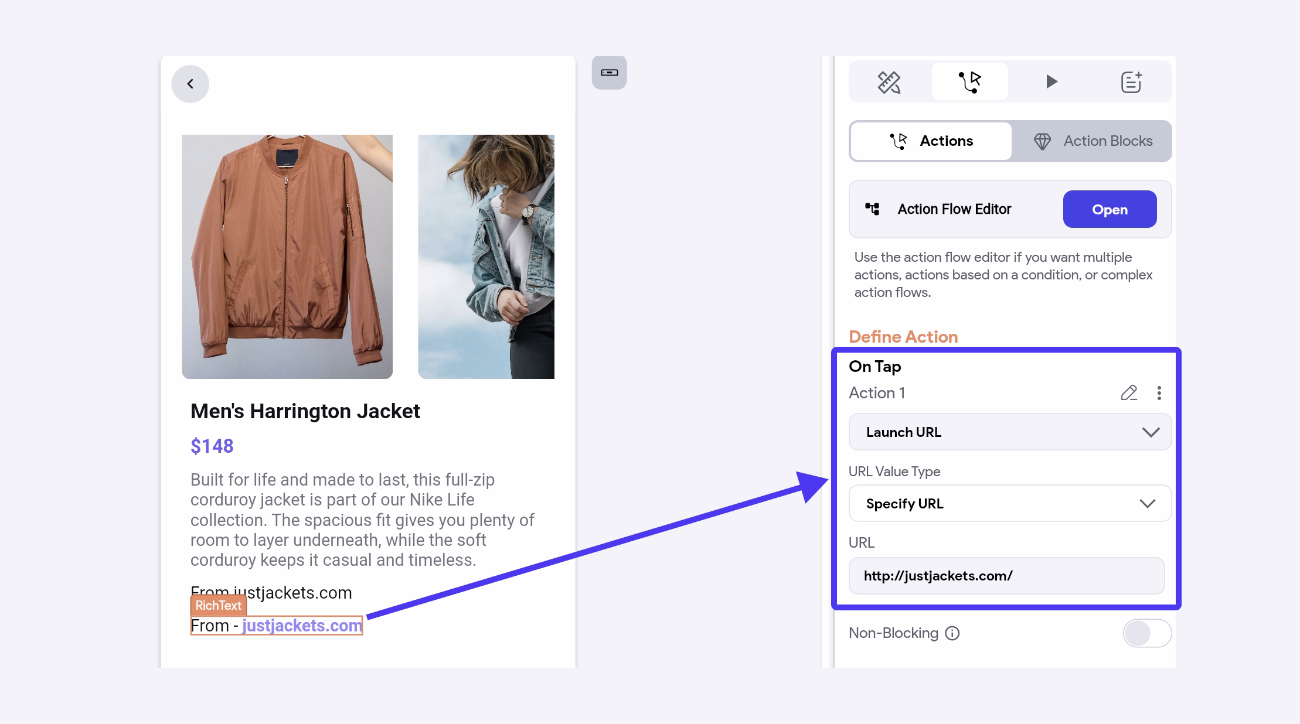Open the Properties design tab icon
1300x724 pixels.
click(x=889, y=82)
